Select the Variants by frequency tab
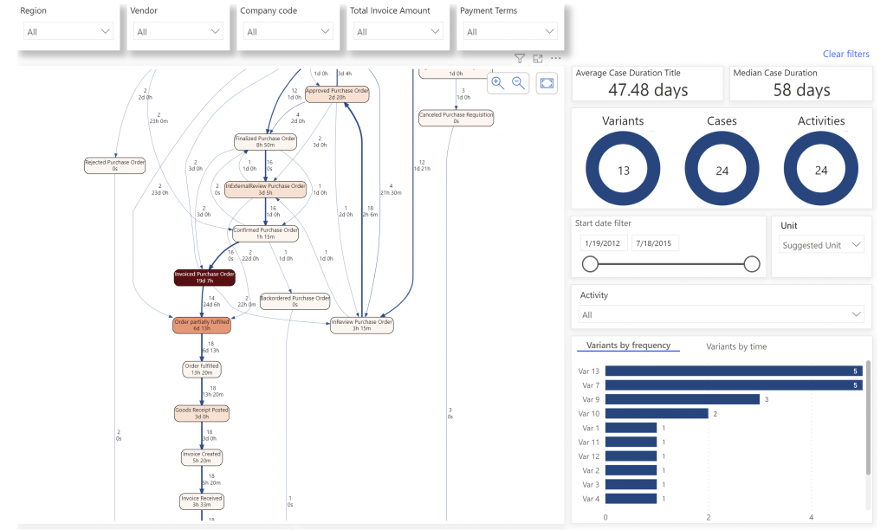 point(628,346)
